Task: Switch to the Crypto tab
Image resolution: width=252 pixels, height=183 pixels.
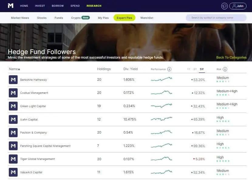Action: click(x=80, y=18)
